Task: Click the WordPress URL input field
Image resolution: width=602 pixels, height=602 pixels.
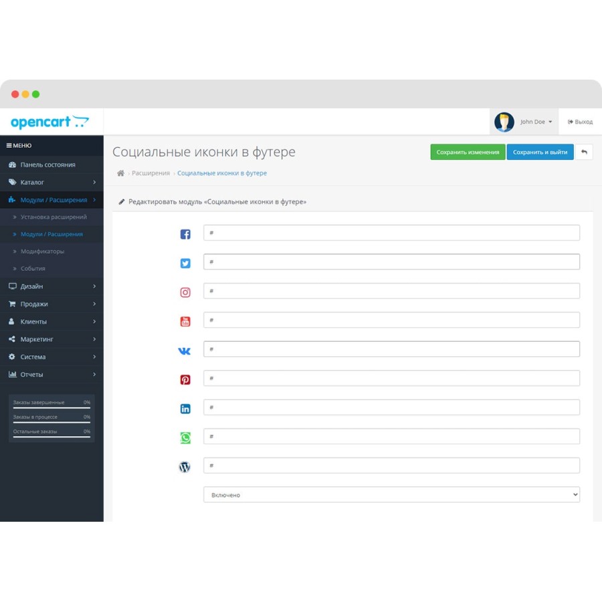Action: 391,466
